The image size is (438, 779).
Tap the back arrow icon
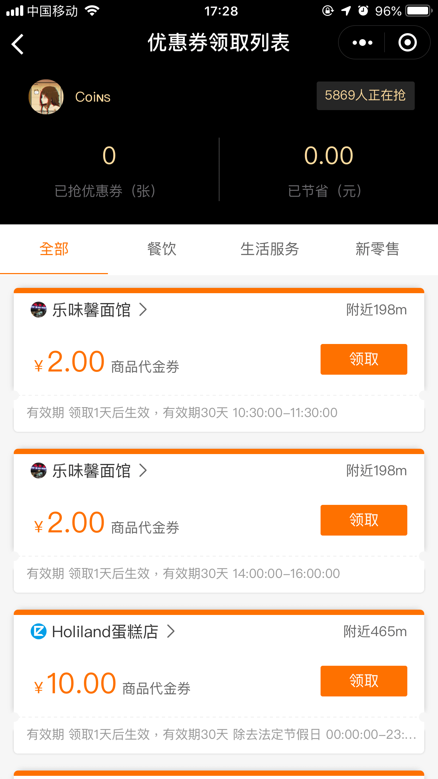18,44
